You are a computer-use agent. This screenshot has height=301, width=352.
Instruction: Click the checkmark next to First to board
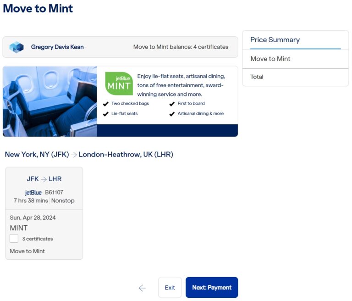click(172, 104)
